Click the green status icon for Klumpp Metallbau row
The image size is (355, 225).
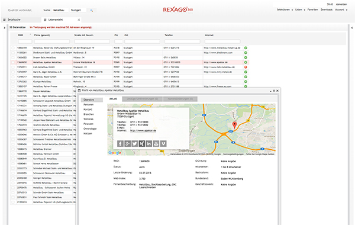click(x=246, y=82)
